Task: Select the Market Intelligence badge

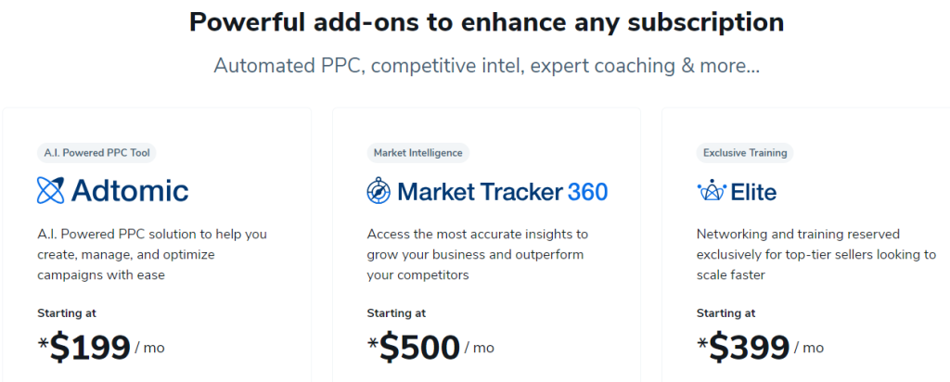Action: pos(418,153)
